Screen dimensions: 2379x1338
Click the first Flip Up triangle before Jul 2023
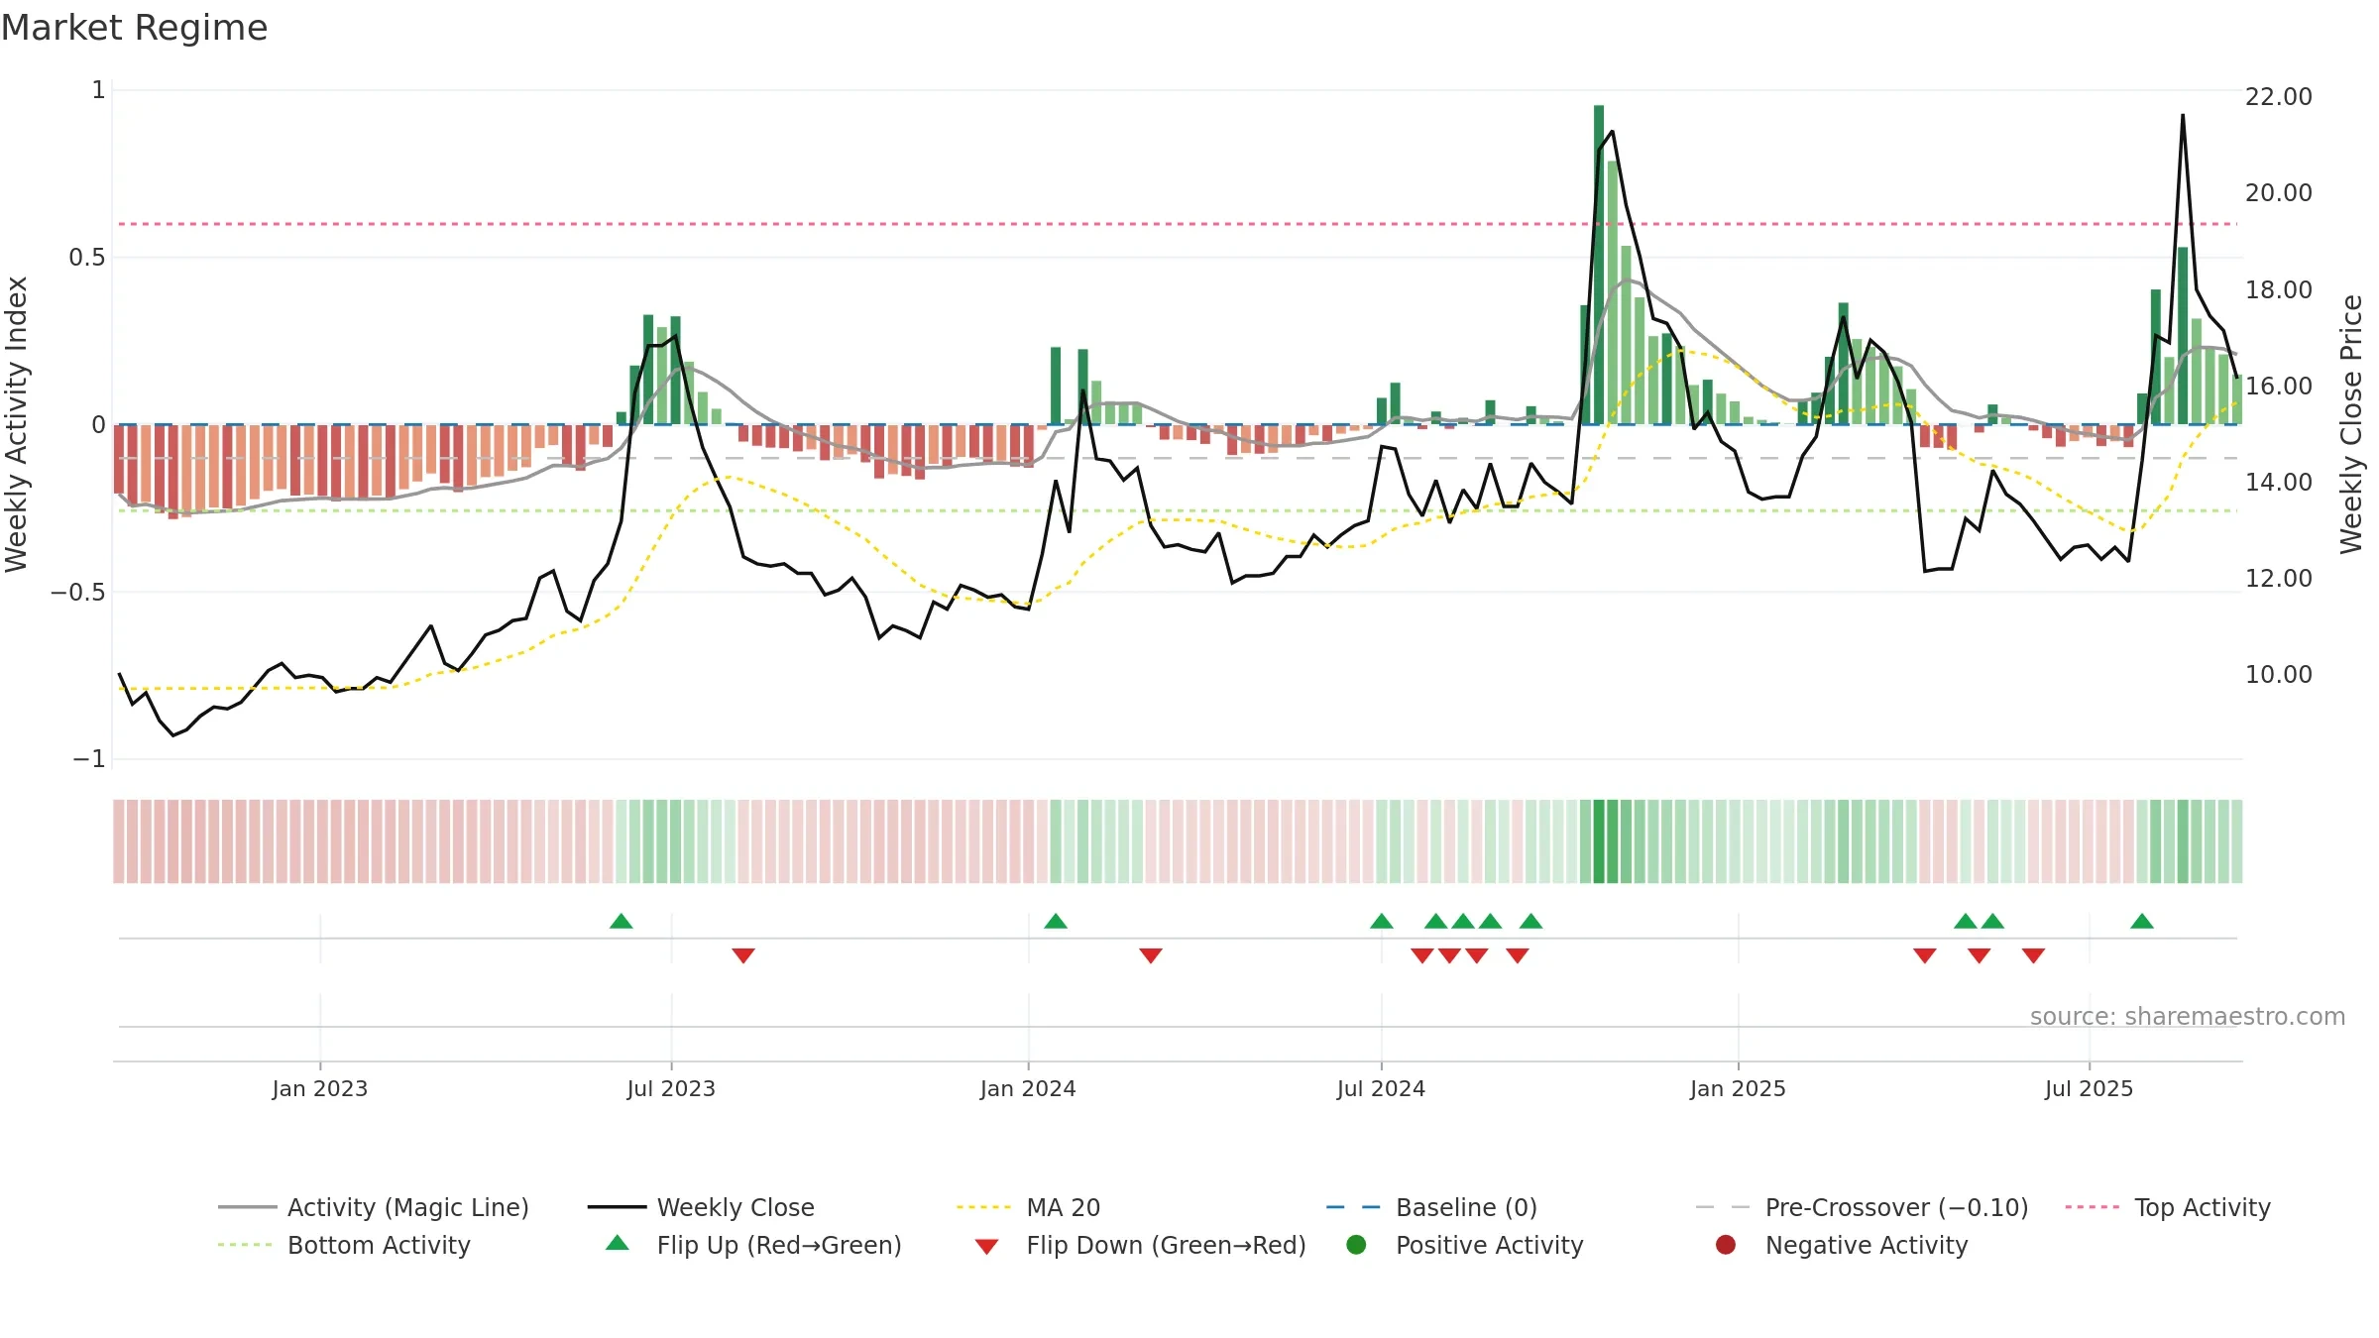[x=622, y=921]
